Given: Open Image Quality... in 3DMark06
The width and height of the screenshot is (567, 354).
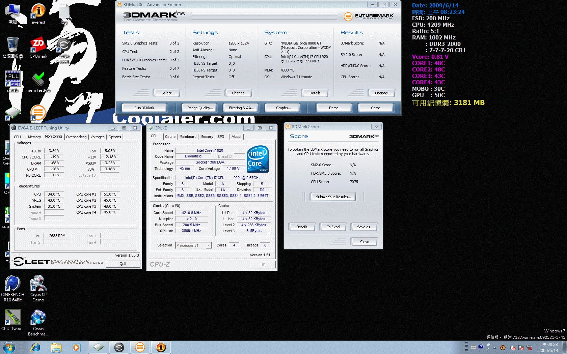Looking at the screenshot, I should [x=200, y=108].
